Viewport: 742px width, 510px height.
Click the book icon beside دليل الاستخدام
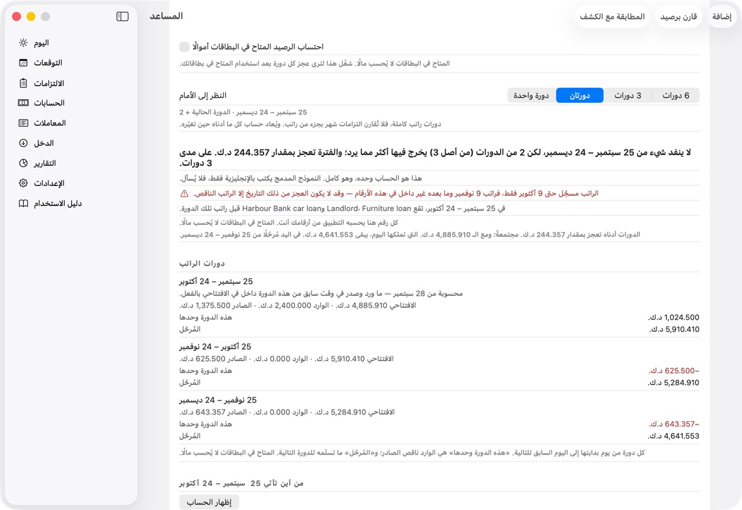(23, 203)
